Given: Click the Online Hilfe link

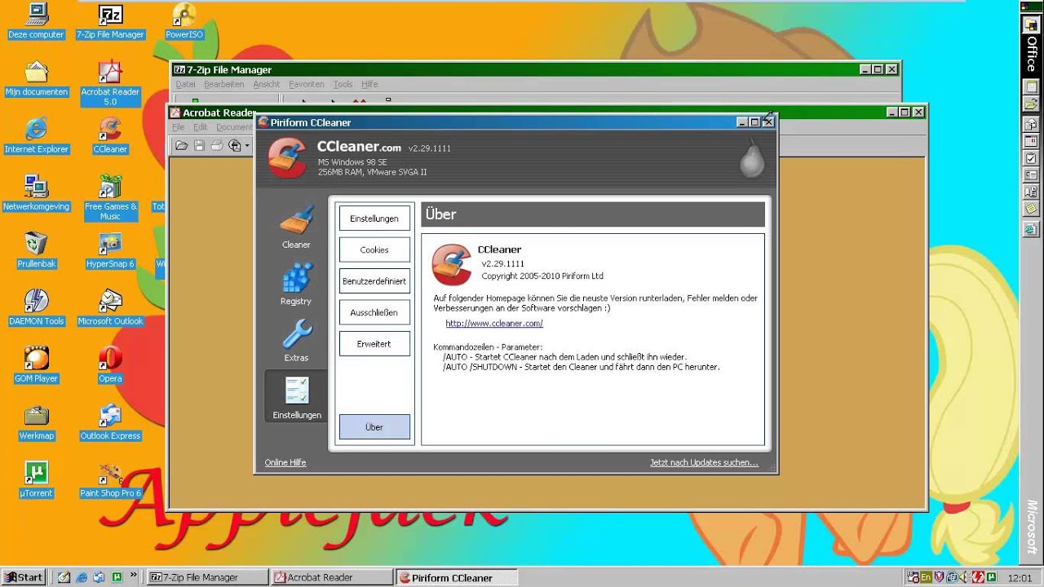Looking at the screenshot, I should [x=285, y=462].
